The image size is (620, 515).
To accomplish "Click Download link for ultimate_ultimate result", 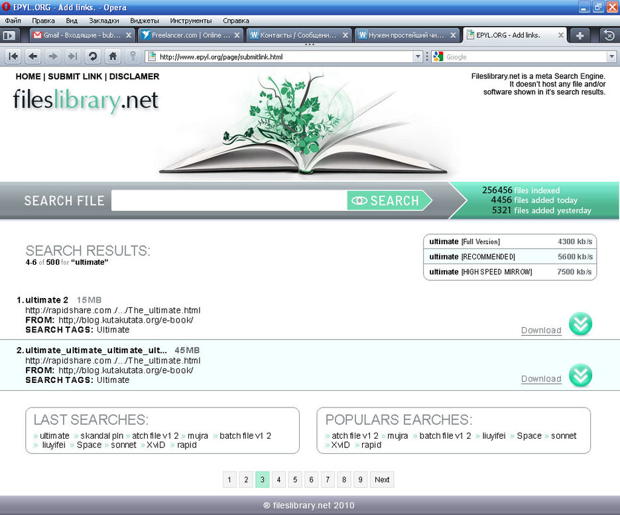I will point(541,379).
